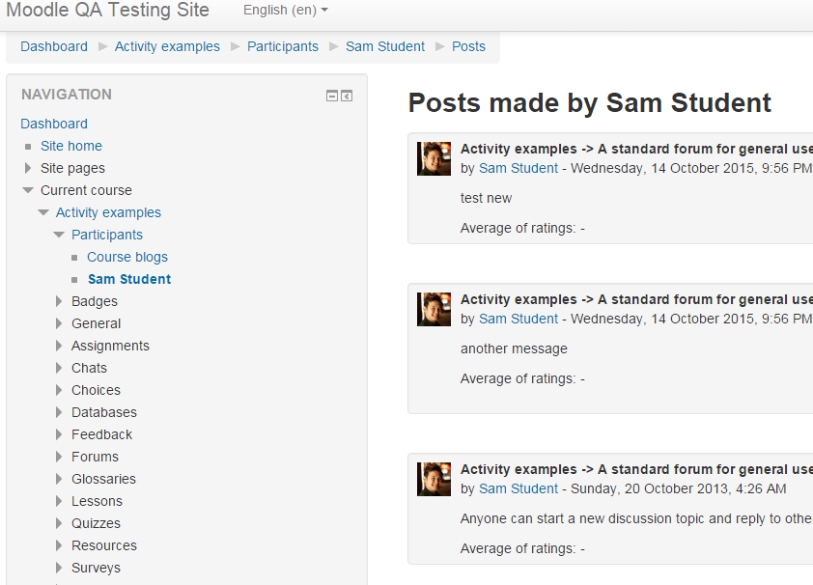
Task: Dock the Navigation block to the side
Action: 347,96
